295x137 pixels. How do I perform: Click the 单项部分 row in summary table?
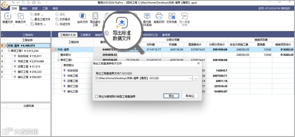pos(68,65)
